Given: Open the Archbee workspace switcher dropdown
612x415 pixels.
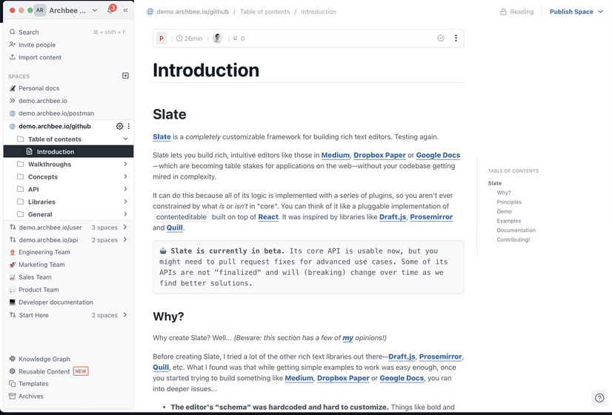Looking at the screenshot, I should point(94,10).
